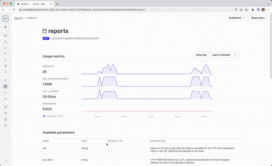Image resolution: width=272 pixels, height=166 pixels.
Task: Open the tab search chevron at top right
Action: (x=268, y=4)
